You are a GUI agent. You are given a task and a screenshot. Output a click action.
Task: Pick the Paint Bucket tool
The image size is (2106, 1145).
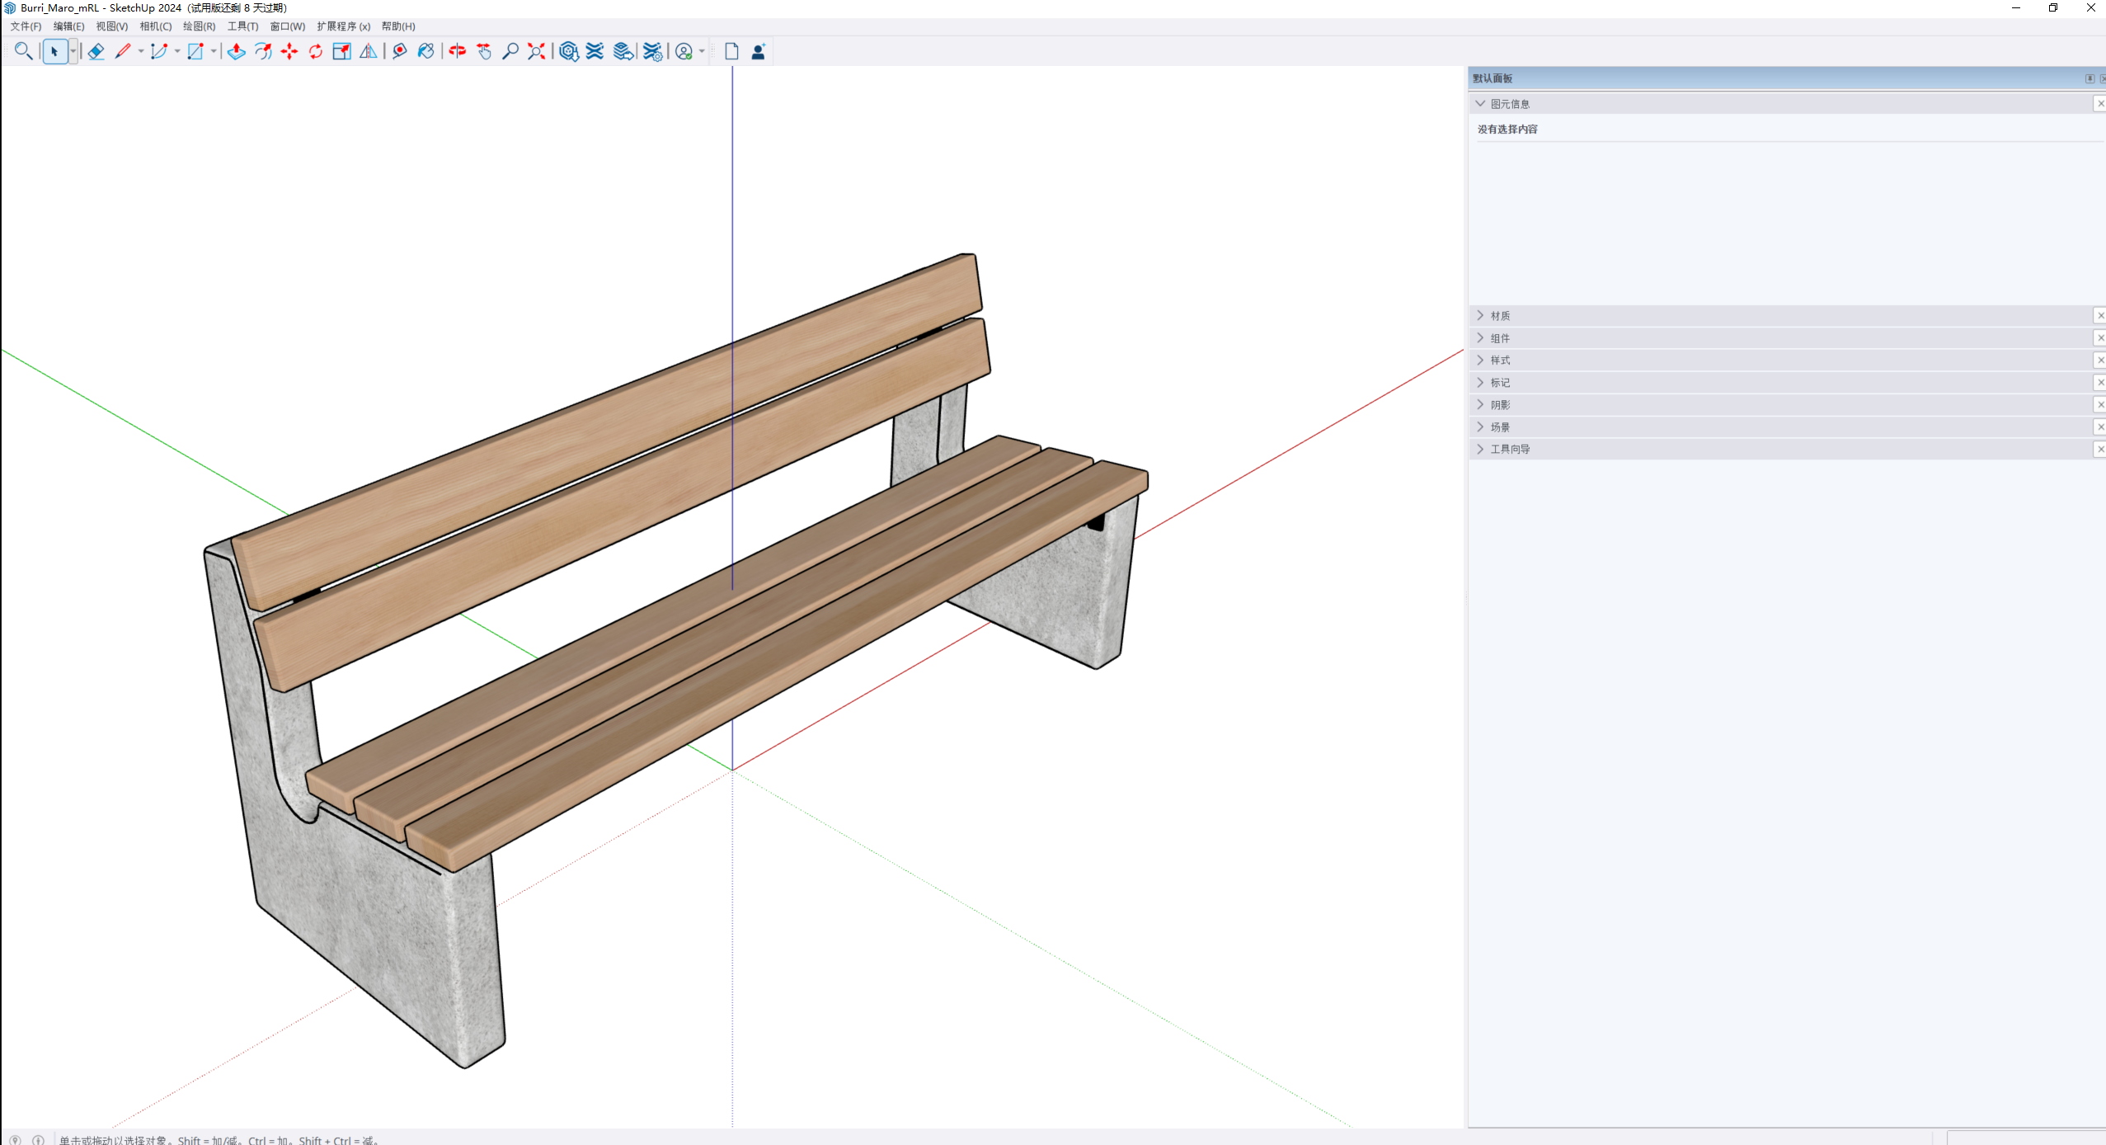click(x=426, y=51)
